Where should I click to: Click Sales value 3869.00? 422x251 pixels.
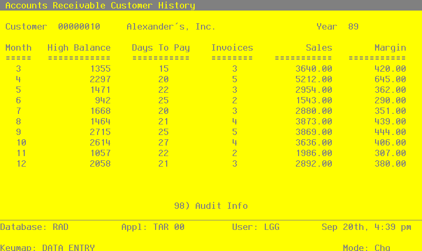(x=314, y=132)
